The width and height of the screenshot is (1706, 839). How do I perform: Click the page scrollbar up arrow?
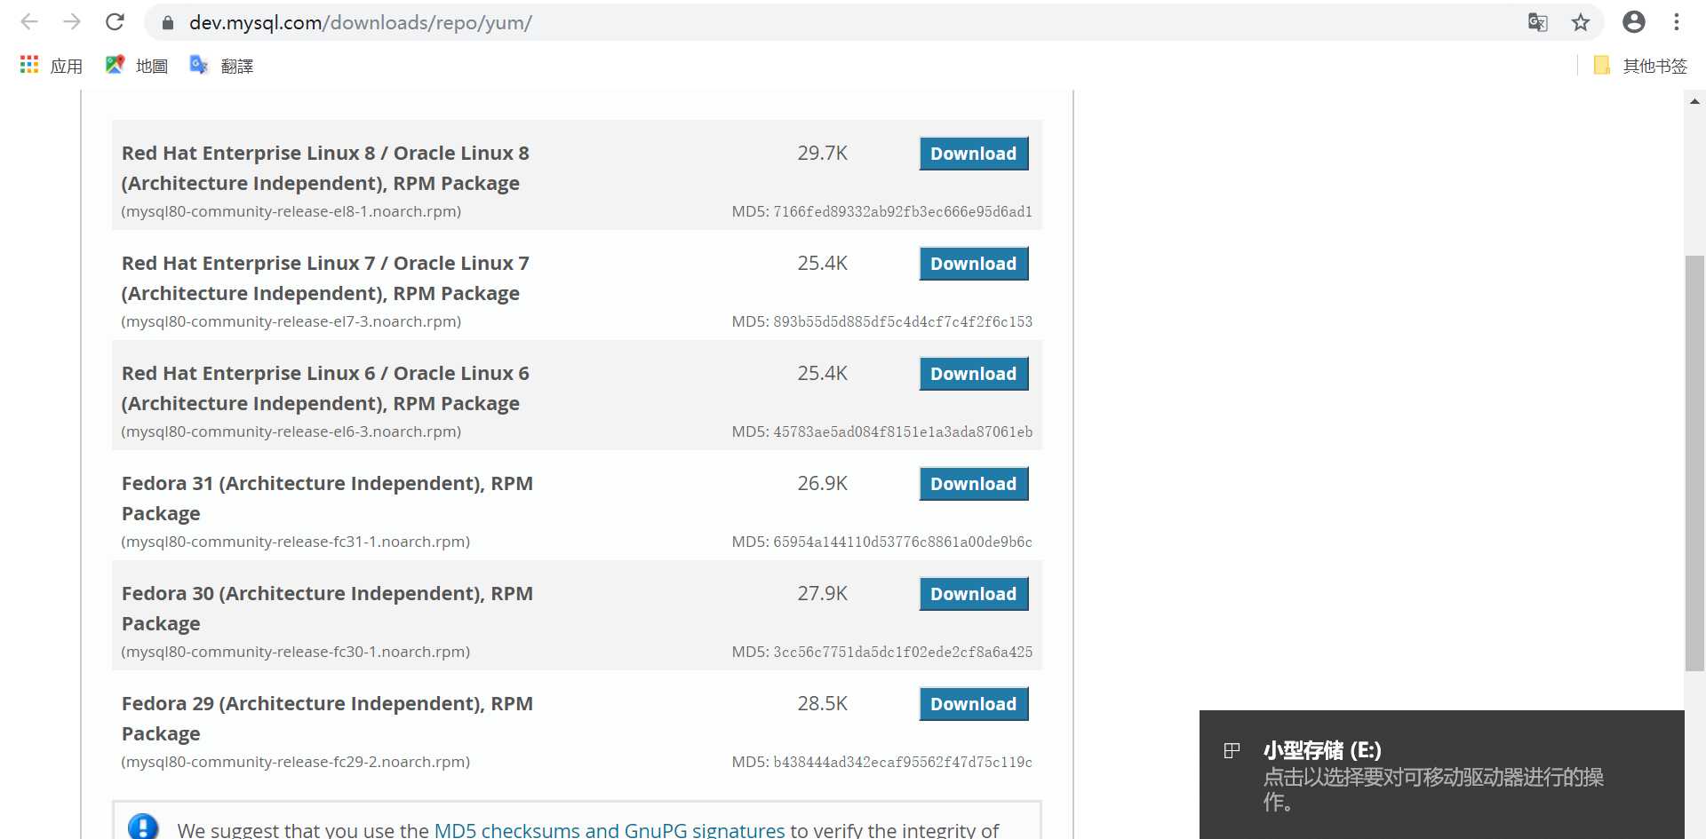coord(1694,101)
